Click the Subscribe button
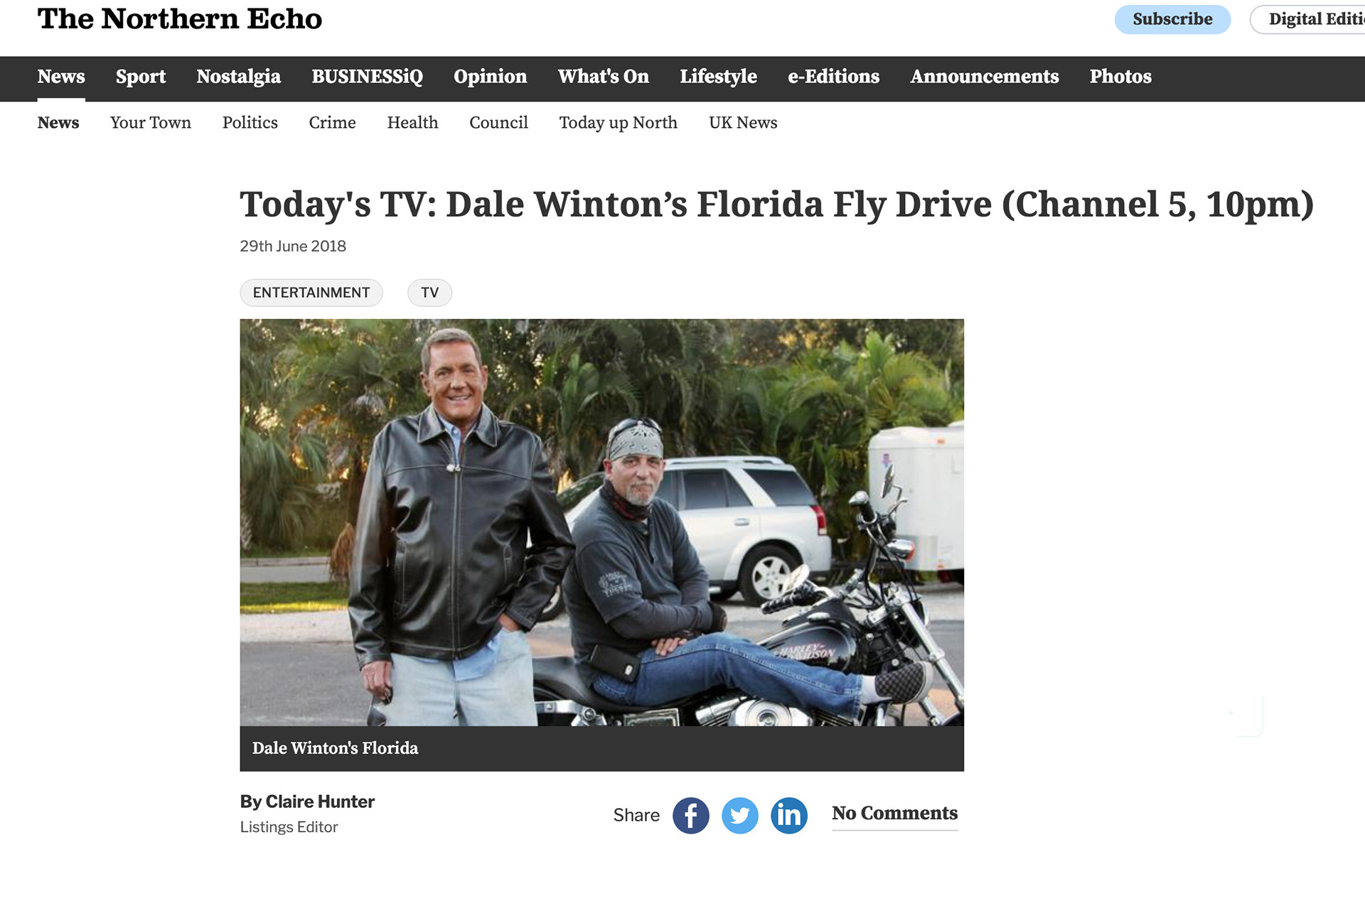 [x=1172, y=19]
